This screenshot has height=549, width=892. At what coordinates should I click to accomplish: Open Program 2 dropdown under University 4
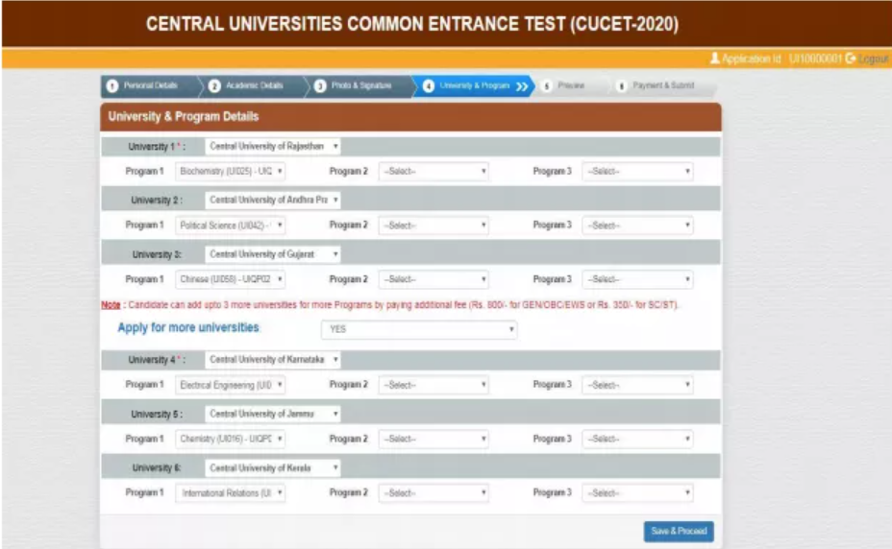pyautogui.click(x=434, y=385)
